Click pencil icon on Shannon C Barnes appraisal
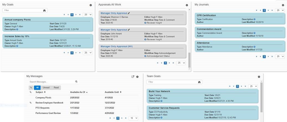 coord(129,13)
